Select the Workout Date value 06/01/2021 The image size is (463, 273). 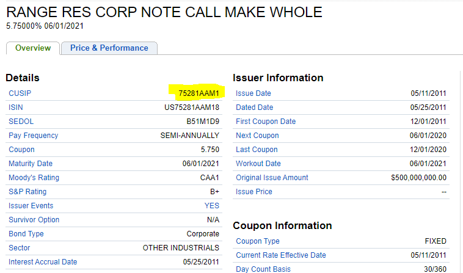[428, 164]
